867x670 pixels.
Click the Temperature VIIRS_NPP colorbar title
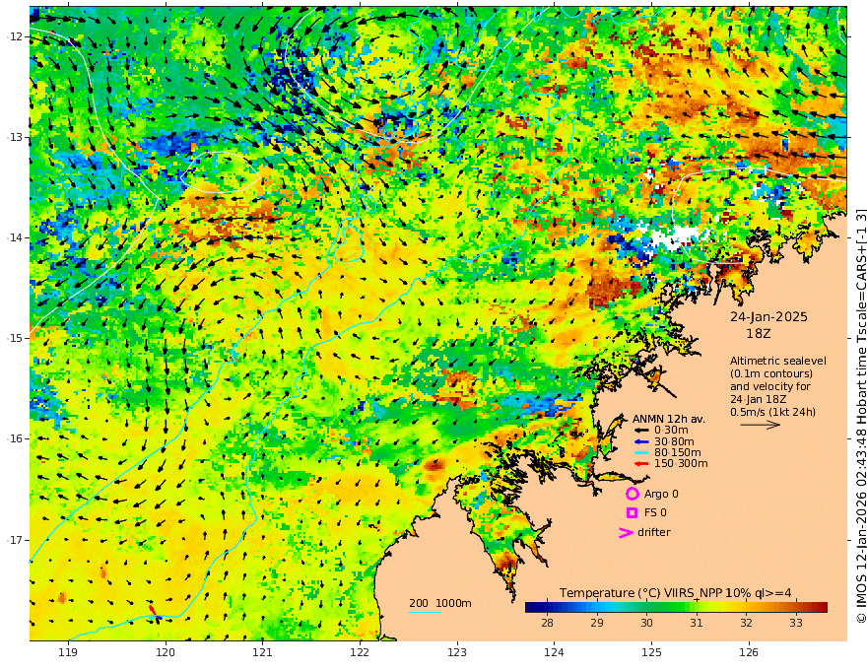(x=675, y=593)
